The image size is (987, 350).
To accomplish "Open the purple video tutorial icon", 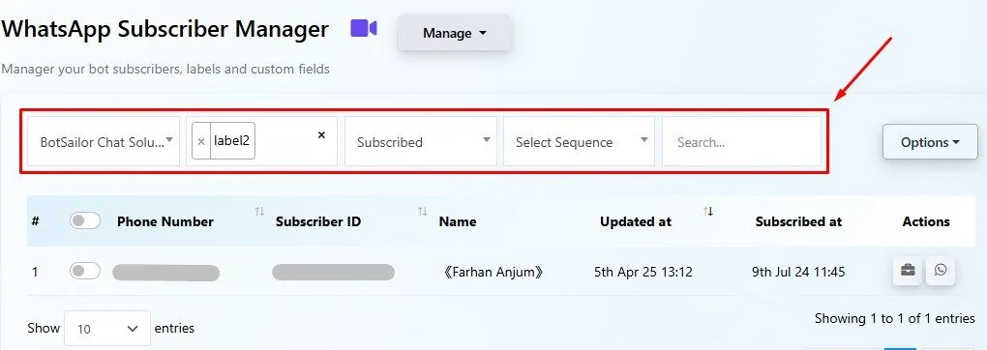I will coord(364,28).
